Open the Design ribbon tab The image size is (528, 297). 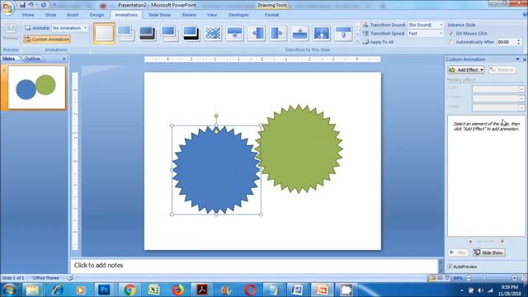[x=97, y=15]
